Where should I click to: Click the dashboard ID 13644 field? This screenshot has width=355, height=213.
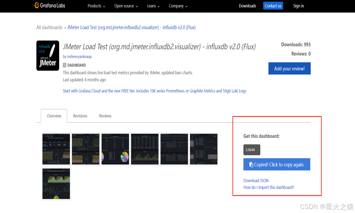point(252,150)
